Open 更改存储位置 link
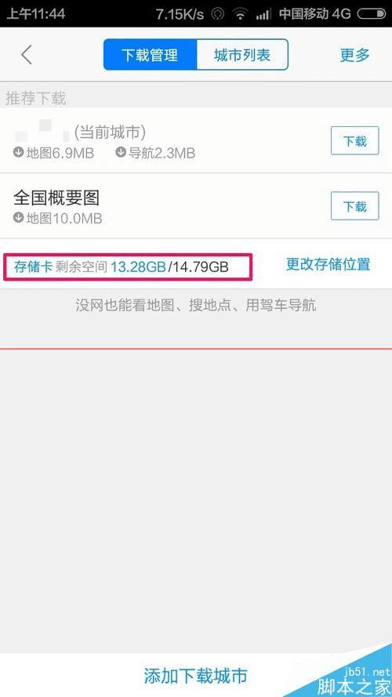 click(x=328, y=264)
